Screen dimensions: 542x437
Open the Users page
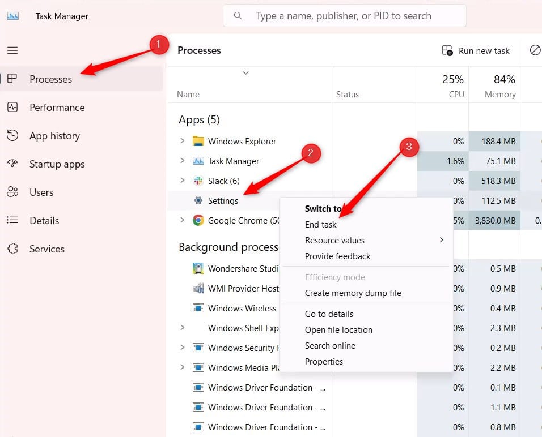coord(82,192)
